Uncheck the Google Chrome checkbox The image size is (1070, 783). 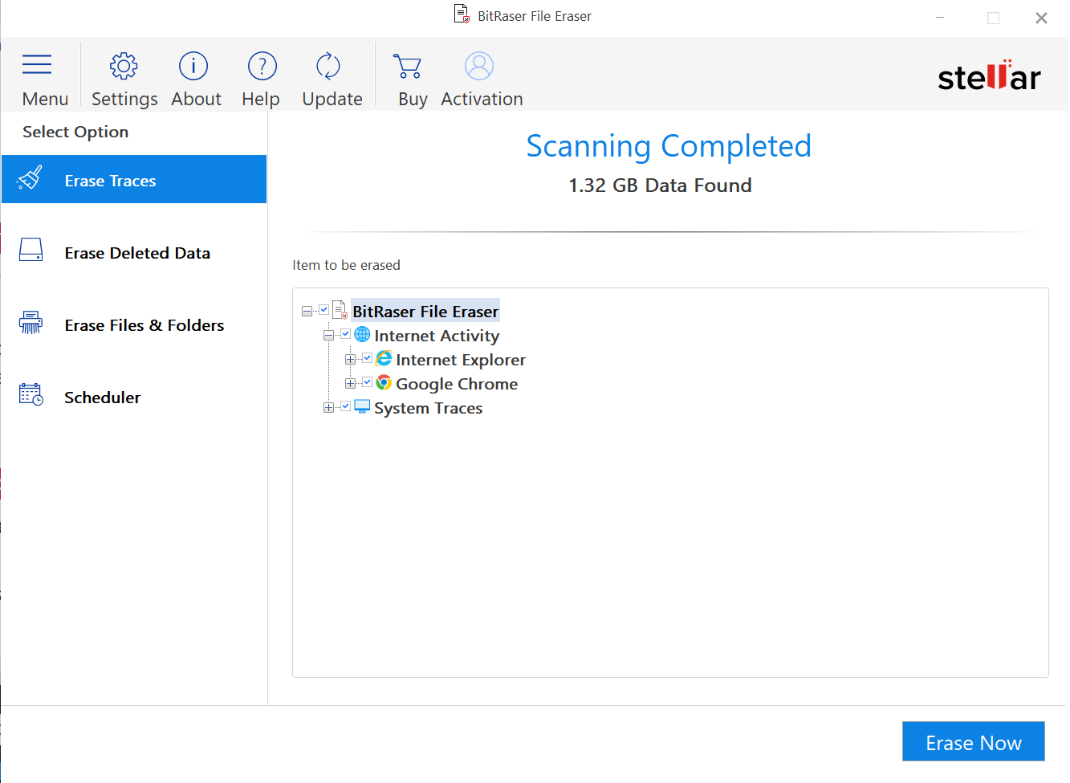click(x=367, y=383)
